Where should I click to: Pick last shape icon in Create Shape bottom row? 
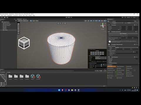click(x=103, y=54)
